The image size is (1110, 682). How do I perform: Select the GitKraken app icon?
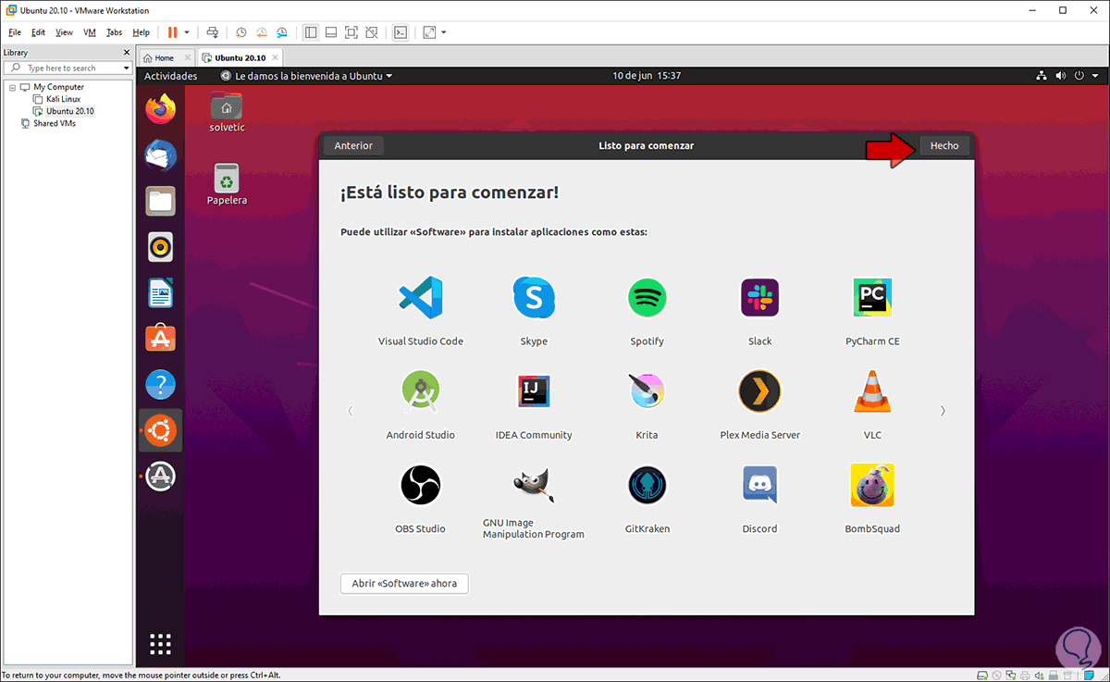click(647, 485)
